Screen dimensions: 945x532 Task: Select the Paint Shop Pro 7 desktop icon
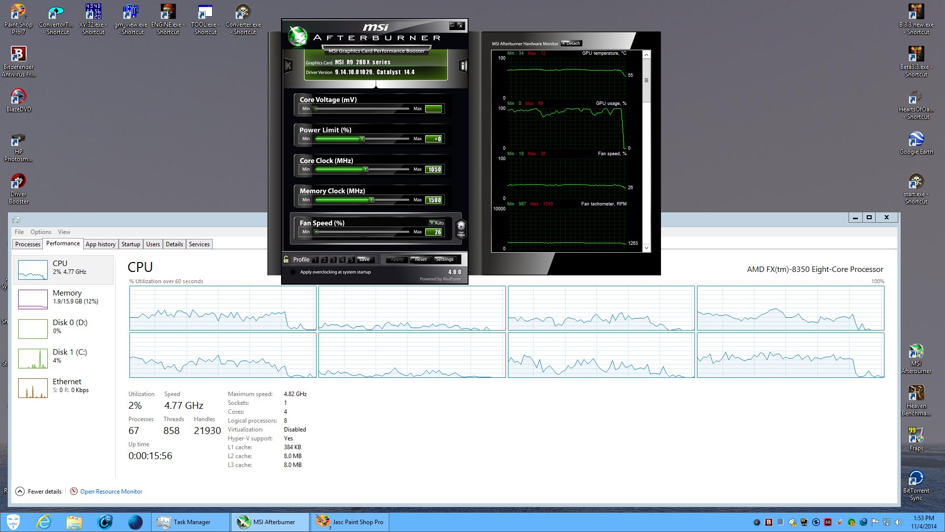(x=18, y=20)
